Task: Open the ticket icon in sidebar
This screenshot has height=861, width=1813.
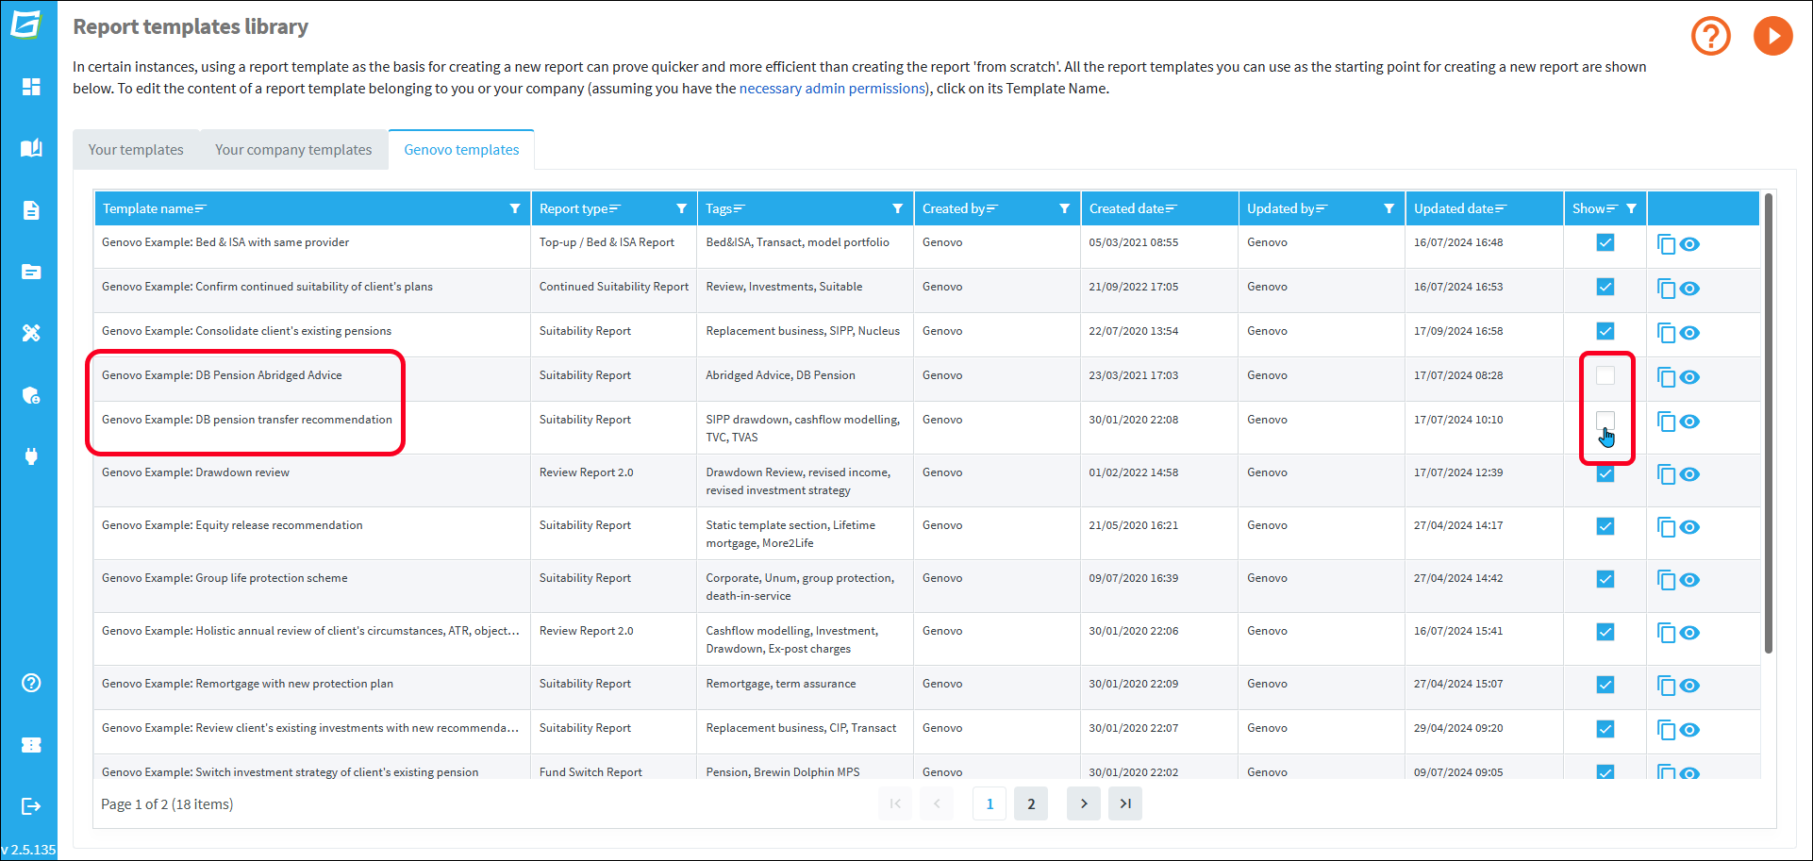Action: coord(31,745)
